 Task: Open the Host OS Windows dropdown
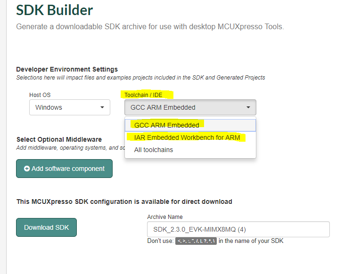click(70, 107)
